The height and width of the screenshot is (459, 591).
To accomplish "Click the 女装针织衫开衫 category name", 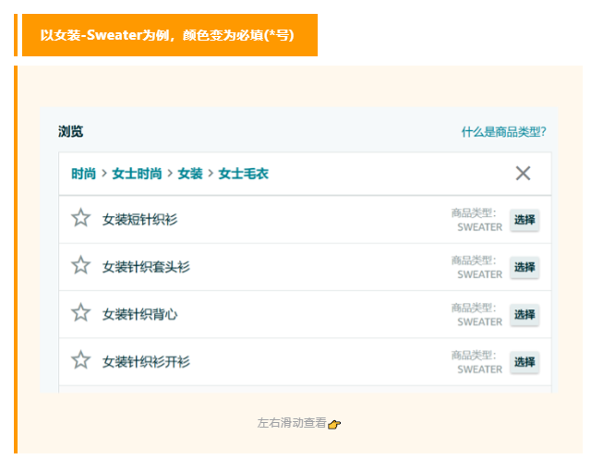I will tap(146, 362).
